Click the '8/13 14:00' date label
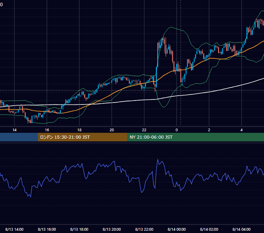 [x=14, y=229]
